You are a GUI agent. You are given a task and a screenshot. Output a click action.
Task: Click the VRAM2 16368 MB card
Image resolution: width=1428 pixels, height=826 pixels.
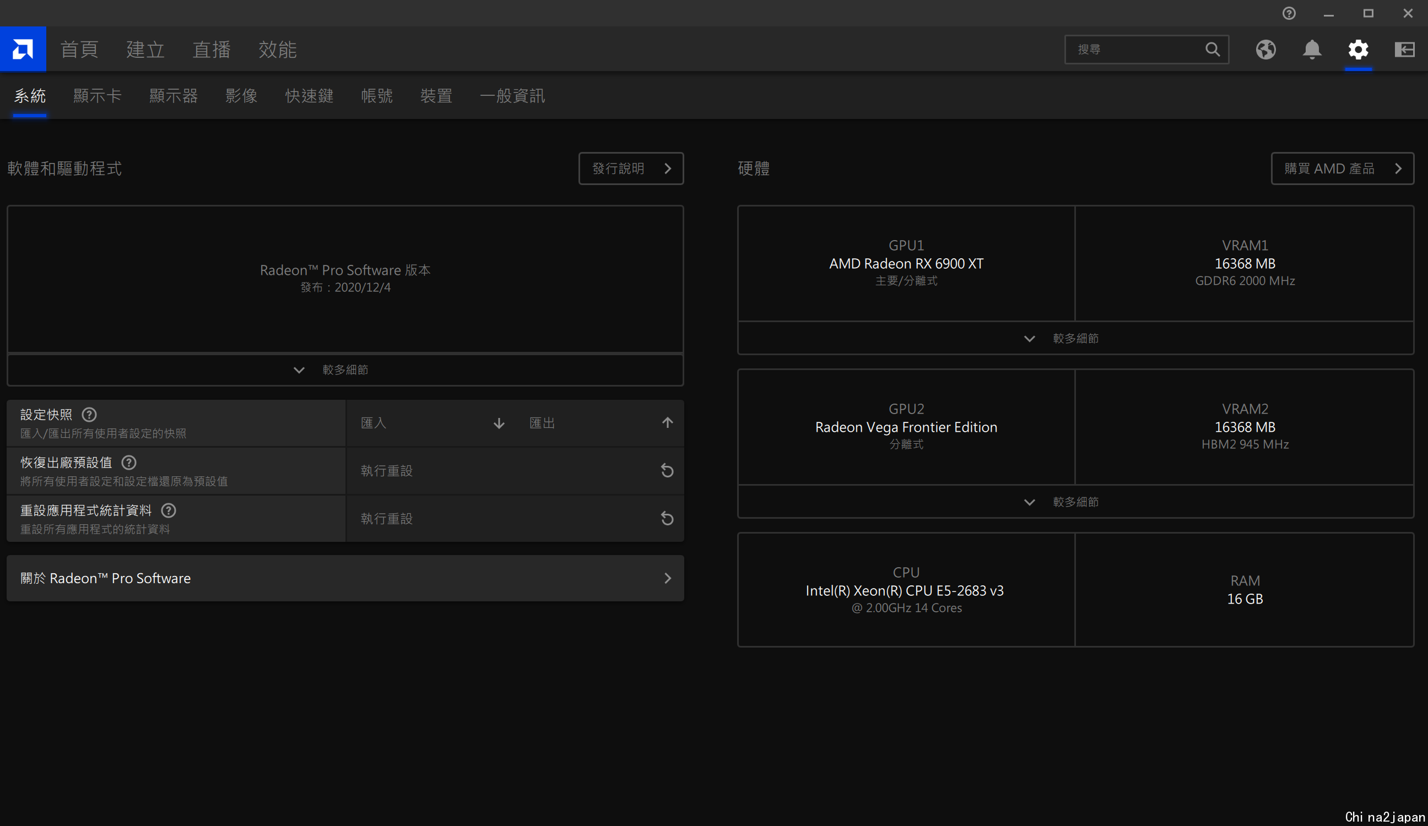[x=1245, y=427]
